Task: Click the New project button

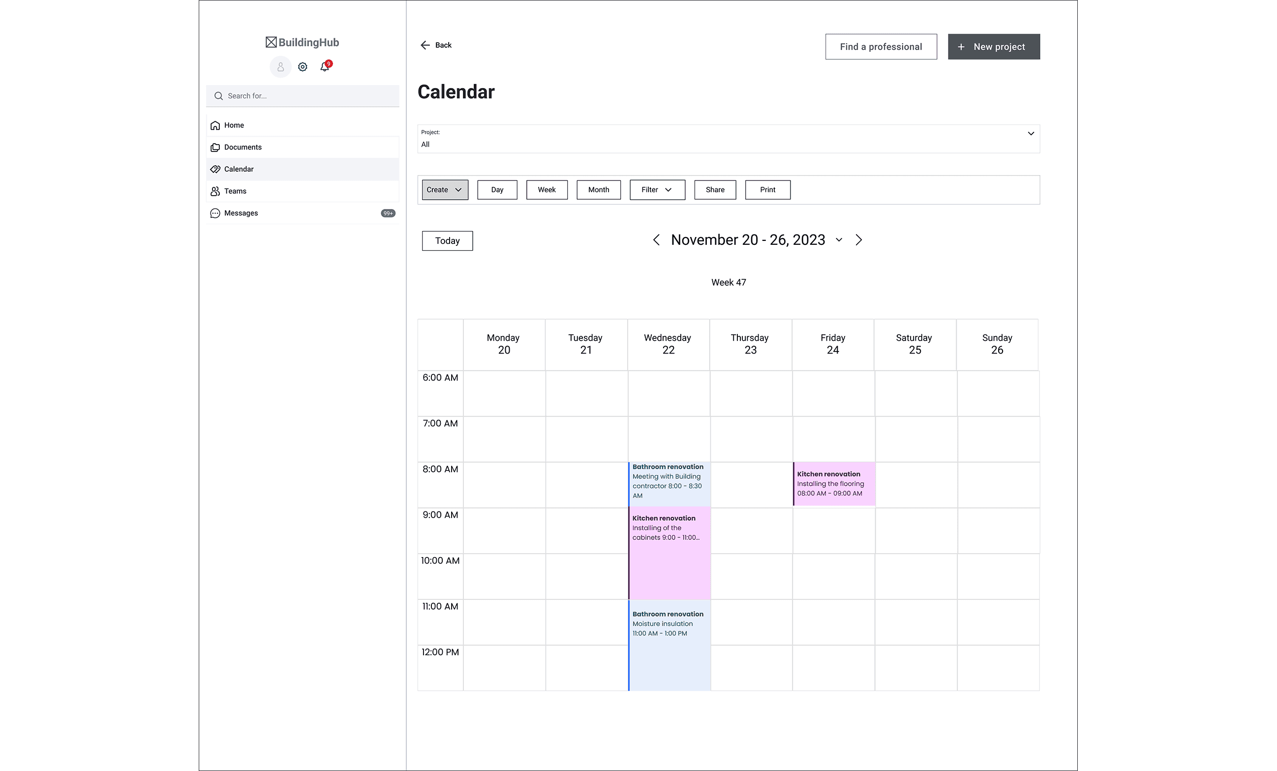Action: [994, 47]
